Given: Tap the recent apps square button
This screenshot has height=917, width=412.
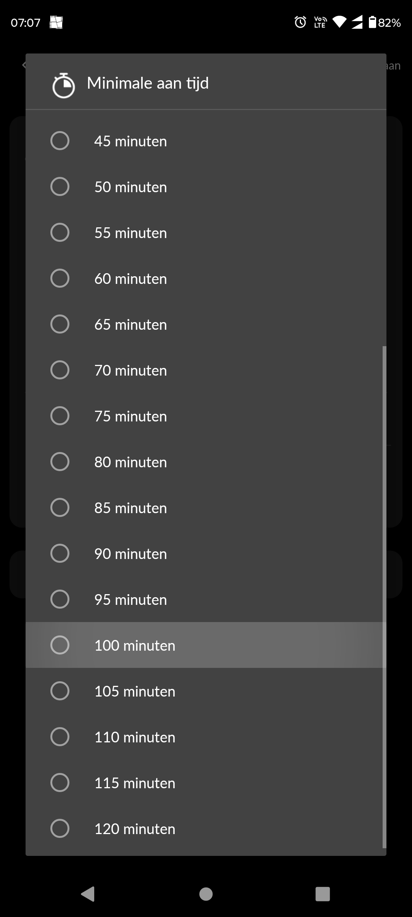Looking at the screenshot, I should coord(323,894).
